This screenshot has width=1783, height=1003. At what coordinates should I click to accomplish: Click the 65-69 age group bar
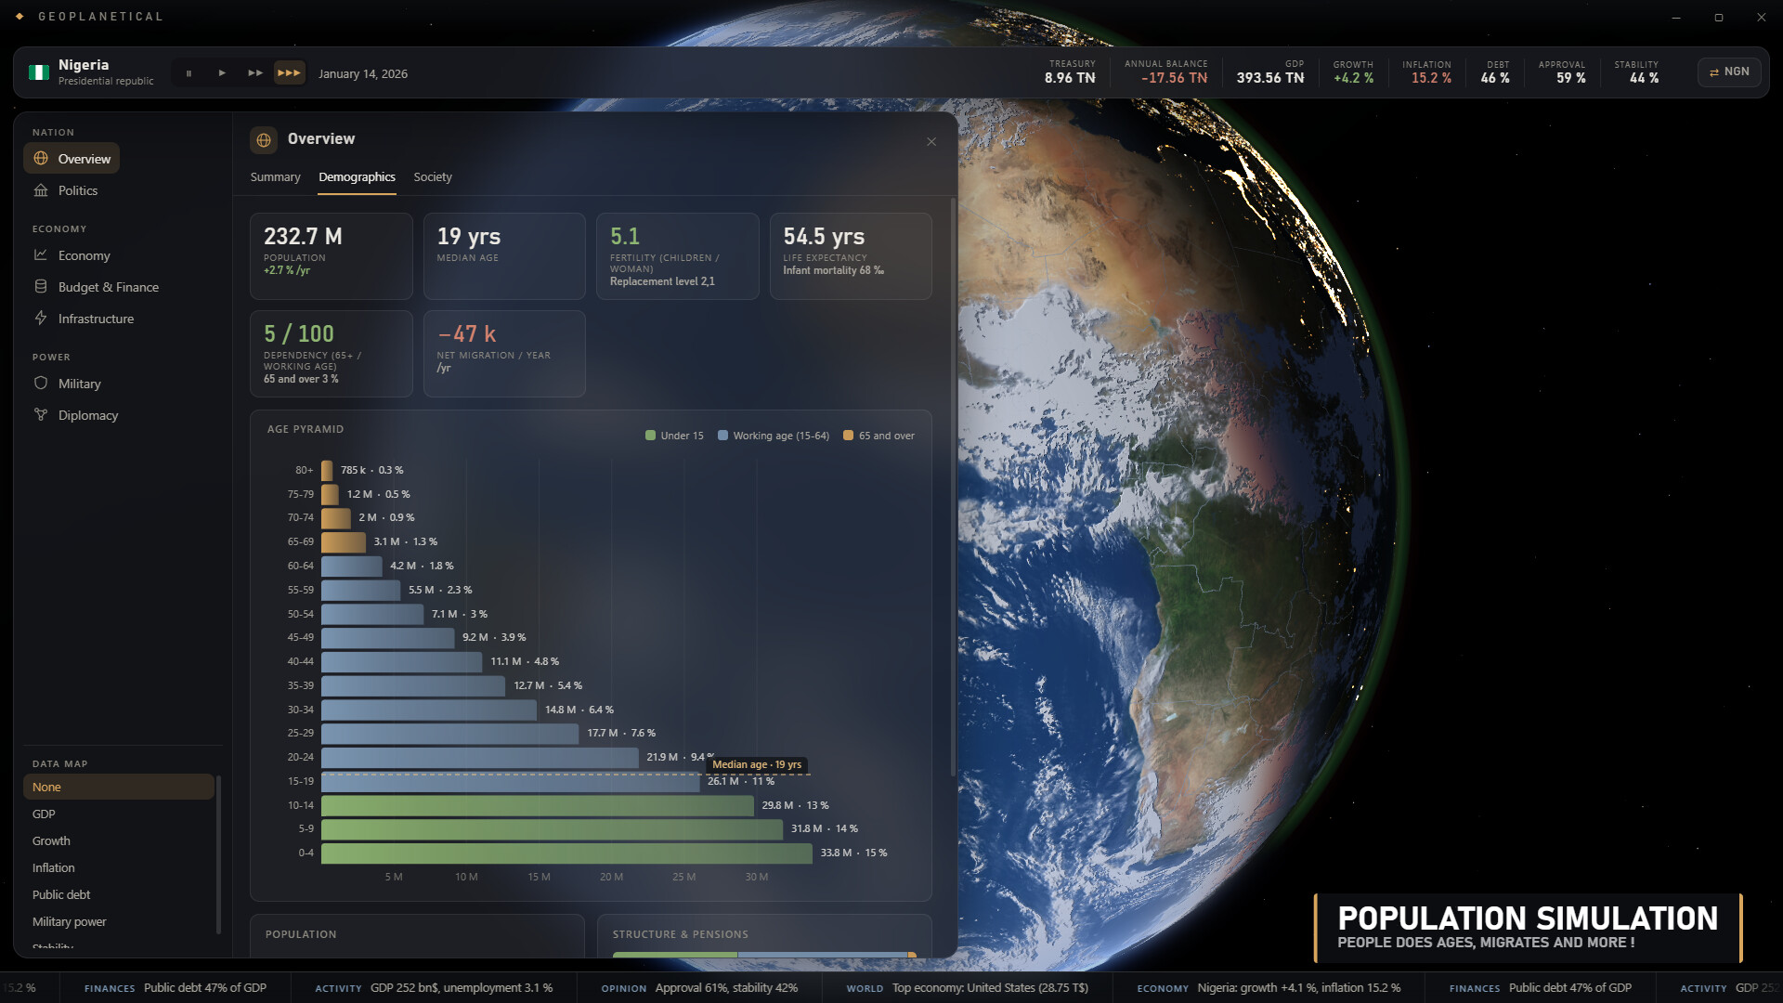344,542
